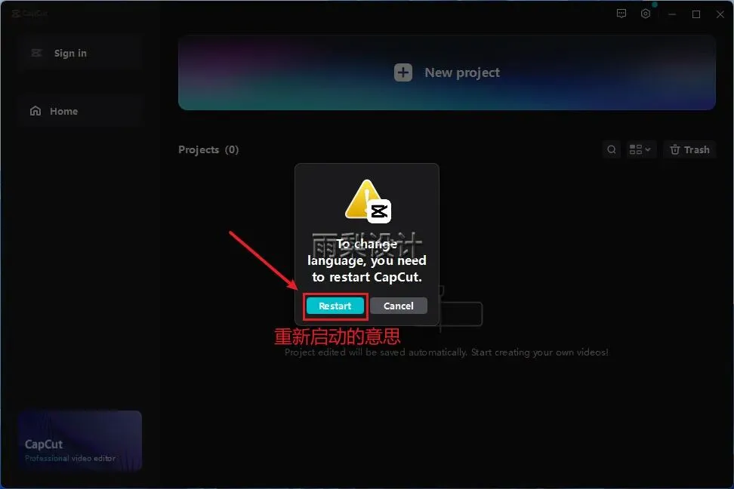Click the warning triangle icon in dialog

point(367,200)
